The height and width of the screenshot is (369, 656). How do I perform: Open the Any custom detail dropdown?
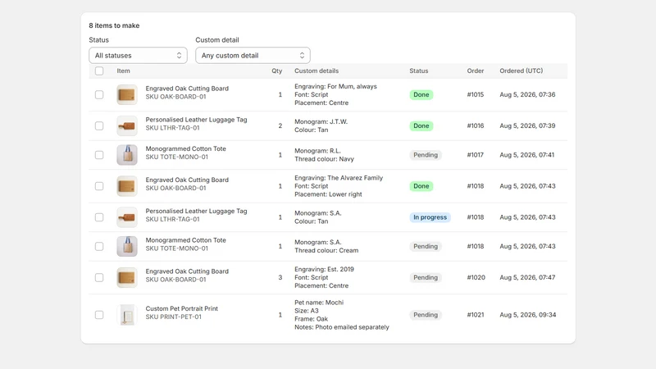pyautogui.click(x=253, y=55)
